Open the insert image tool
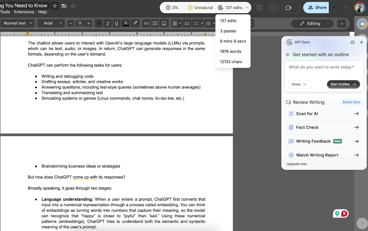This screenshot has width=368, height=231. pos(164,23)
